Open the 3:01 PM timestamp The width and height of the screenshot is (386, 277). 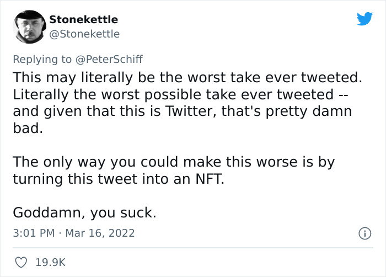click(34, 233)
